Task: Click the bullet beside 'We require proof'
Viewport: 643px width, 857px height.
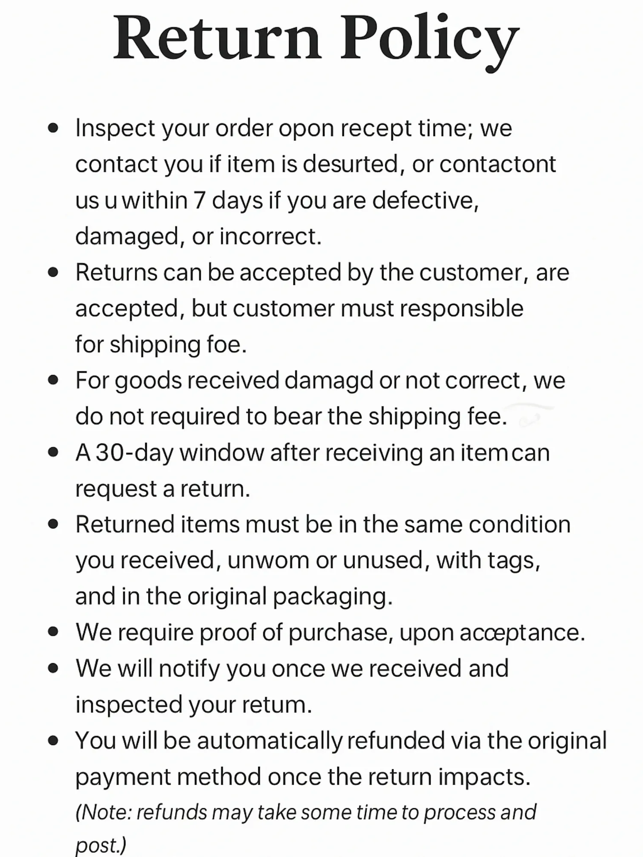Action: click(53, 632)
